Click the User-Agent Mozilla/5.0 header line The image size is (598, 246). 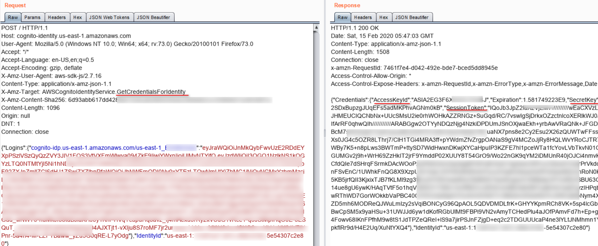[127, 44]
